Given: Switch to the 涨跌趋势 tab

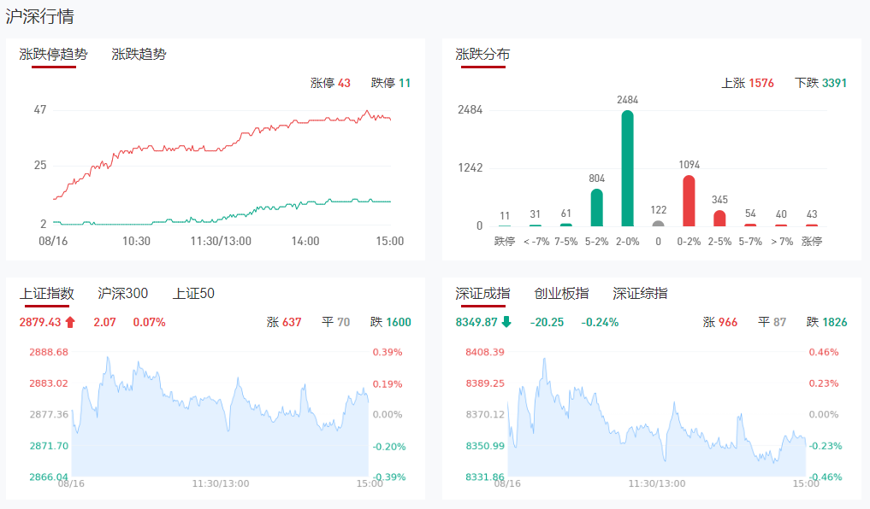Looking at the screenshot, I should pos(139,55).
